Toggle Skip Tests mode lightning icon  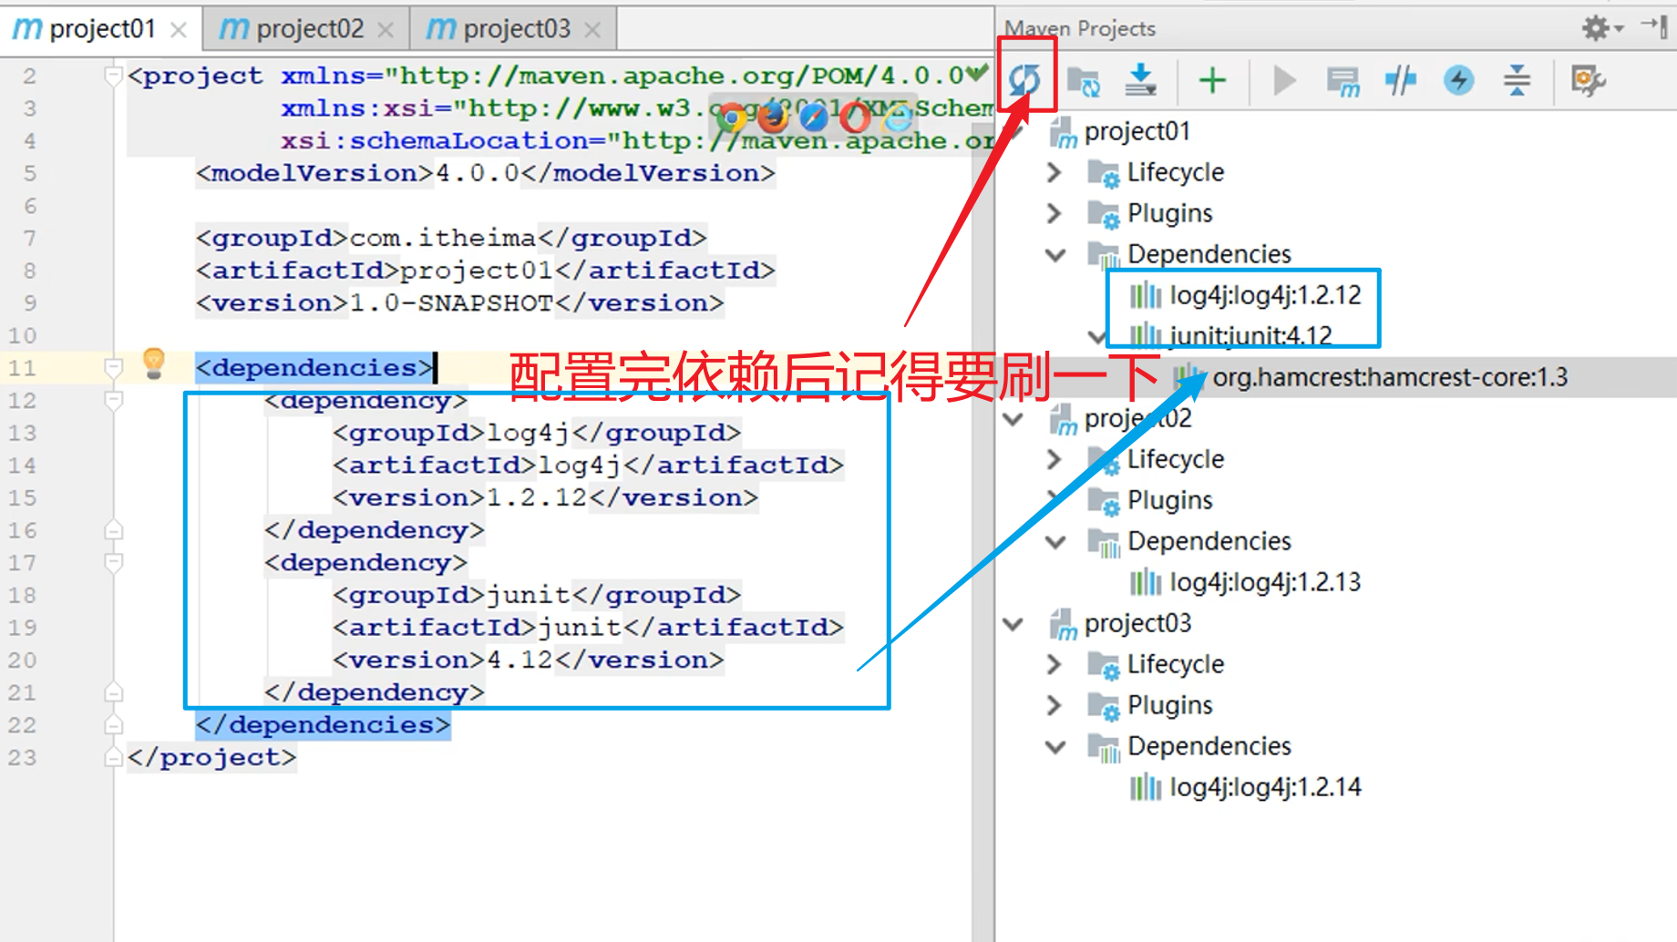tap(1459, 80)
